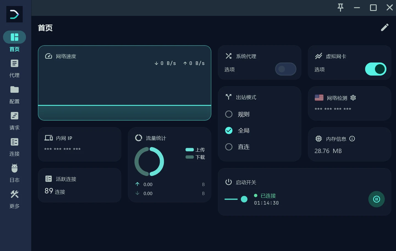Click the 下载 legend entry
Screen dimensions: 396x251
pos(195,157)
